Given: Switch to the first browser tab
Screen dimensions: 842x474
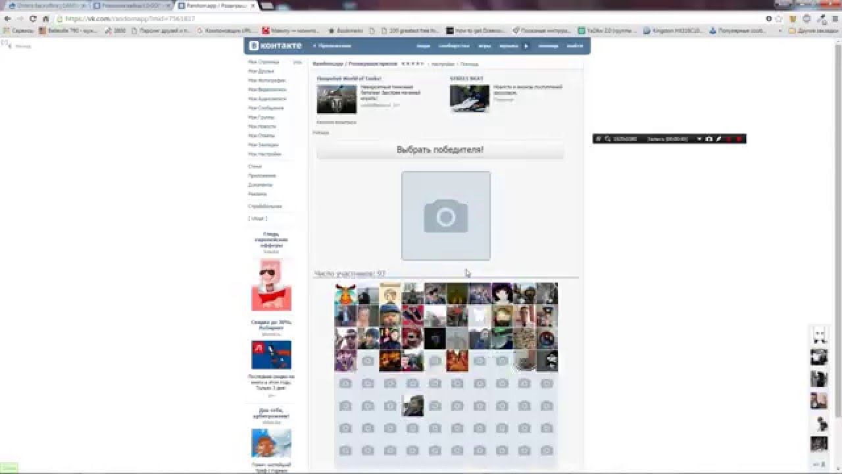Looking at the screenshot, I should (47, 5).
